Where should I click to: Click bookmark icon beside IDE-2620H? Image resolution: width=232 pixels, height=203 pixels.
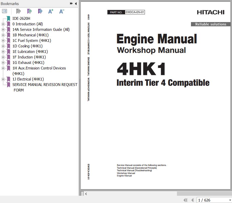[9, 19]
